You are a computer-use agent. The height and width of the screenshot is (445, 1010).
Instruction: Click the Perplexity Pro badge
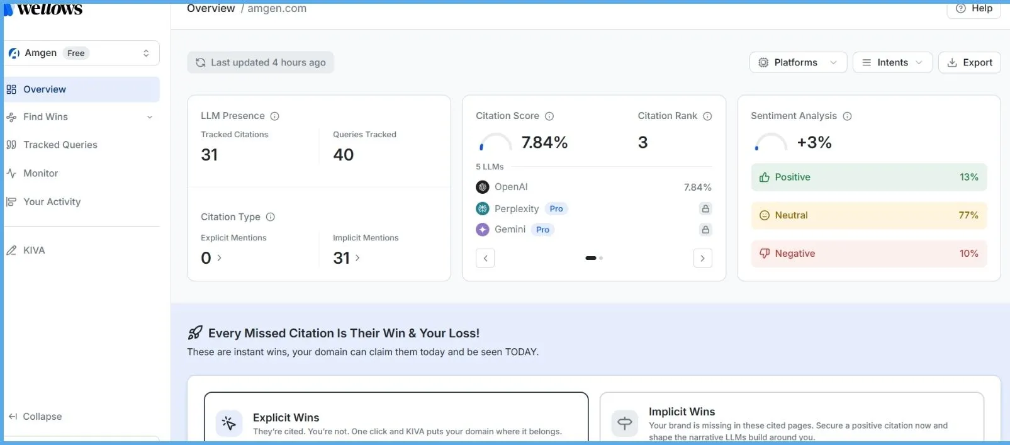[x=556, y=209]
